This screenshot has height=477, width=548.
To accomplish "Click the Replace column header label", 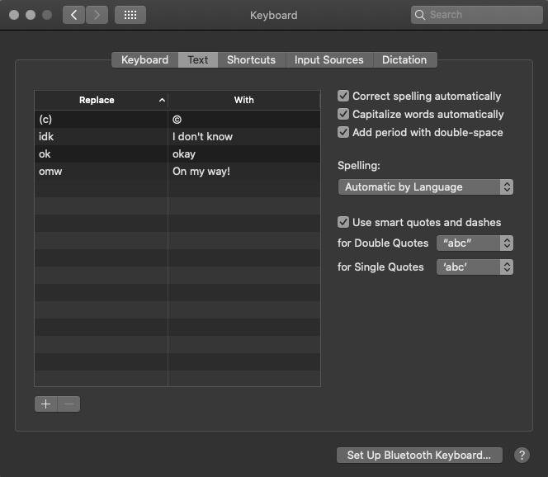I will (x=97, y=100).
